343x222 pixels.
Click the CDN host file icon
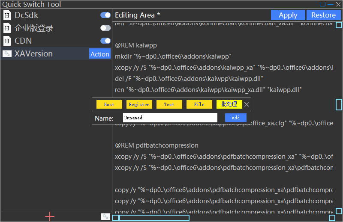click(7, 41)
